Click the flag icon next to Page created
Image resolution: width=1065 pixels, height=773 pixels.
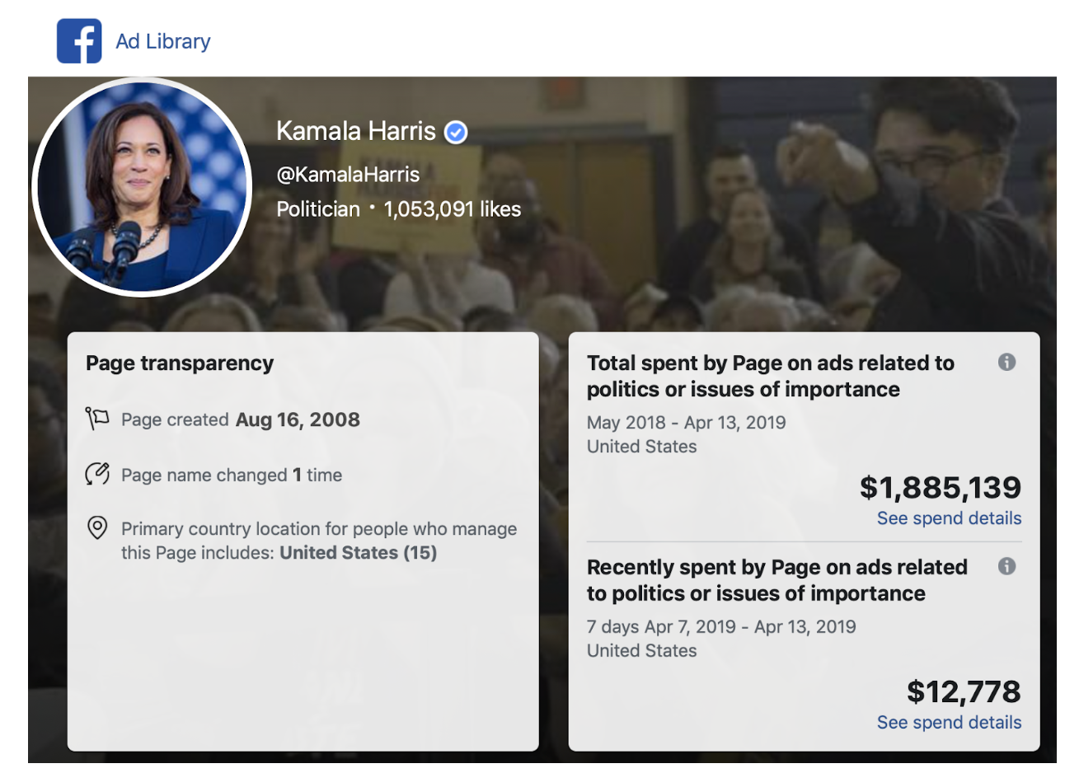(97, 419)
